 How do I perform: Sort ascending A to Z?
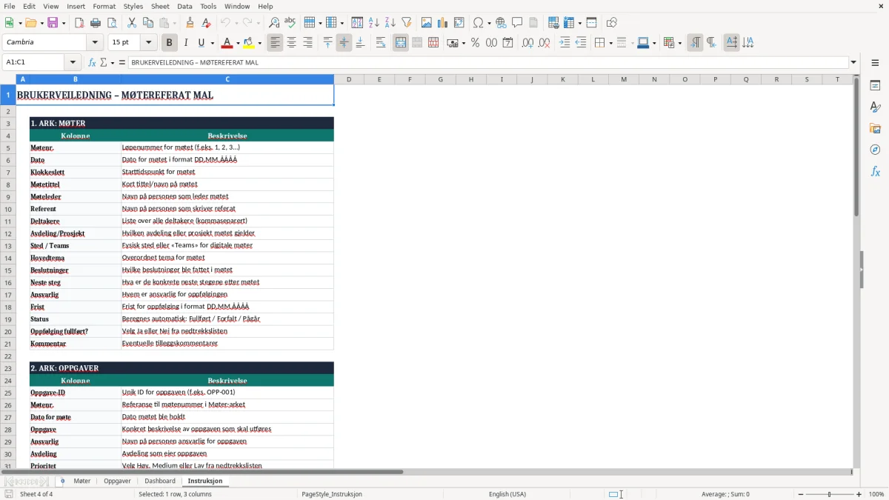coord(374,23)
